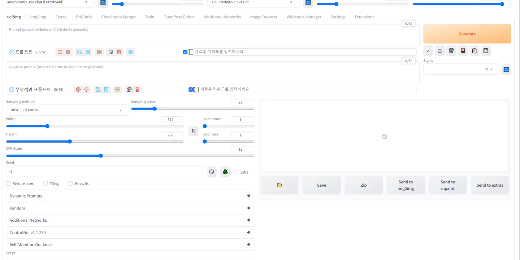Enable Hires. fix

pyautogui.click(x=70, y=183)
